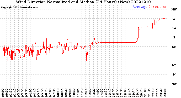
Task: Click the 12:50 time label
Action: point(90,93)
